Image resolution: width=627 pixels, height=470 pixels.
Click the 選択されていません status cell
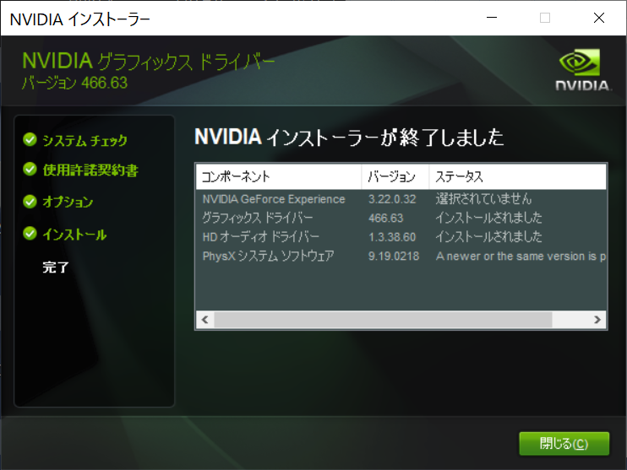(x=483, y=199)
